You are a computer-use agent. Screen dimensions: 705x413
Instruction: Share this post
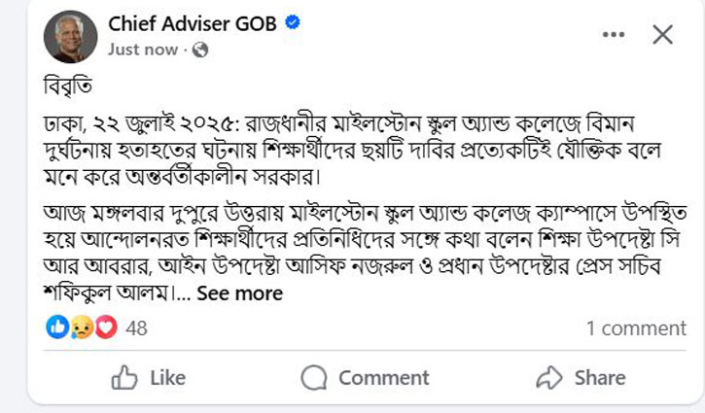[581, 377]
